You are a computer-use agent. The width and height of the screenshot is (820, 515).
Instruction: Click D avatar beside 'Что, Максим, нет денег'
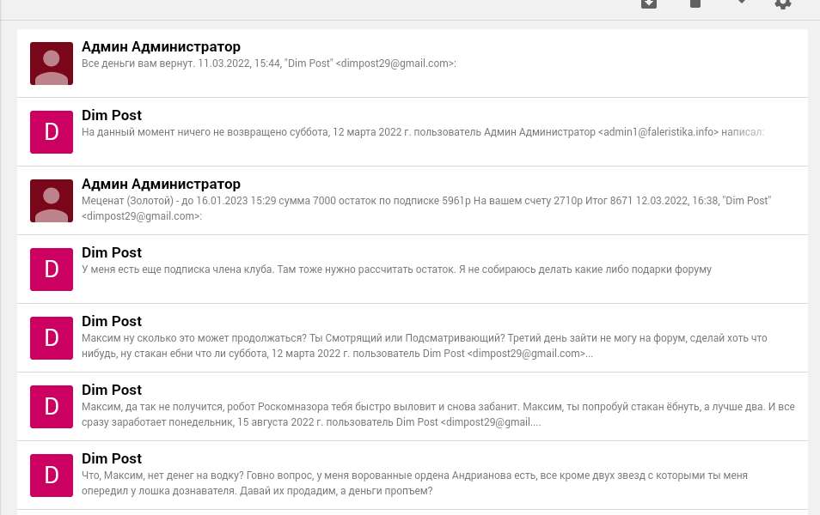[x=52, y=476]
